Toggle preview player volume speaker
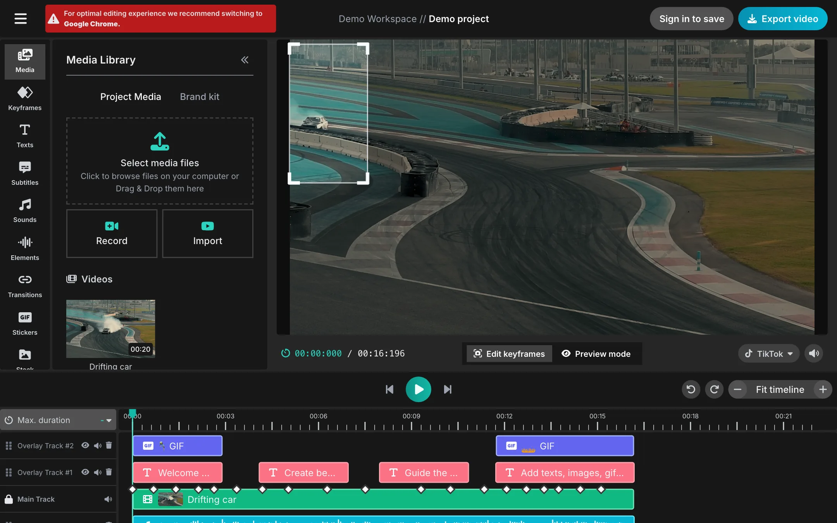837x523 pixels. [x=814, y=353]
